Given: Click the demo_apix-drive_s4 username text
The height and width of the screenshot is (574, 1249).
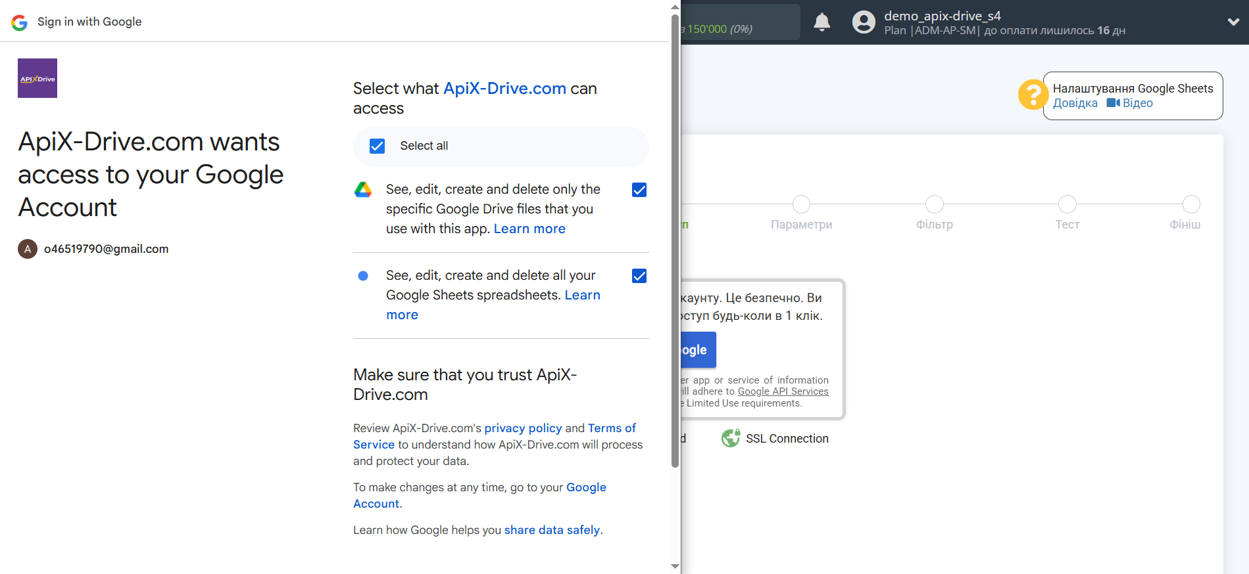Looking at the screenshot, I should [x=942, y=16].
